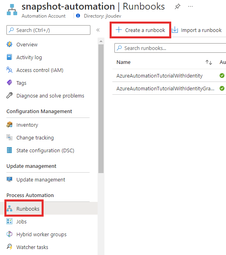226x255 pixels.
Task: Open Jobs in the sidebar
Action: (x=22, y=222)
